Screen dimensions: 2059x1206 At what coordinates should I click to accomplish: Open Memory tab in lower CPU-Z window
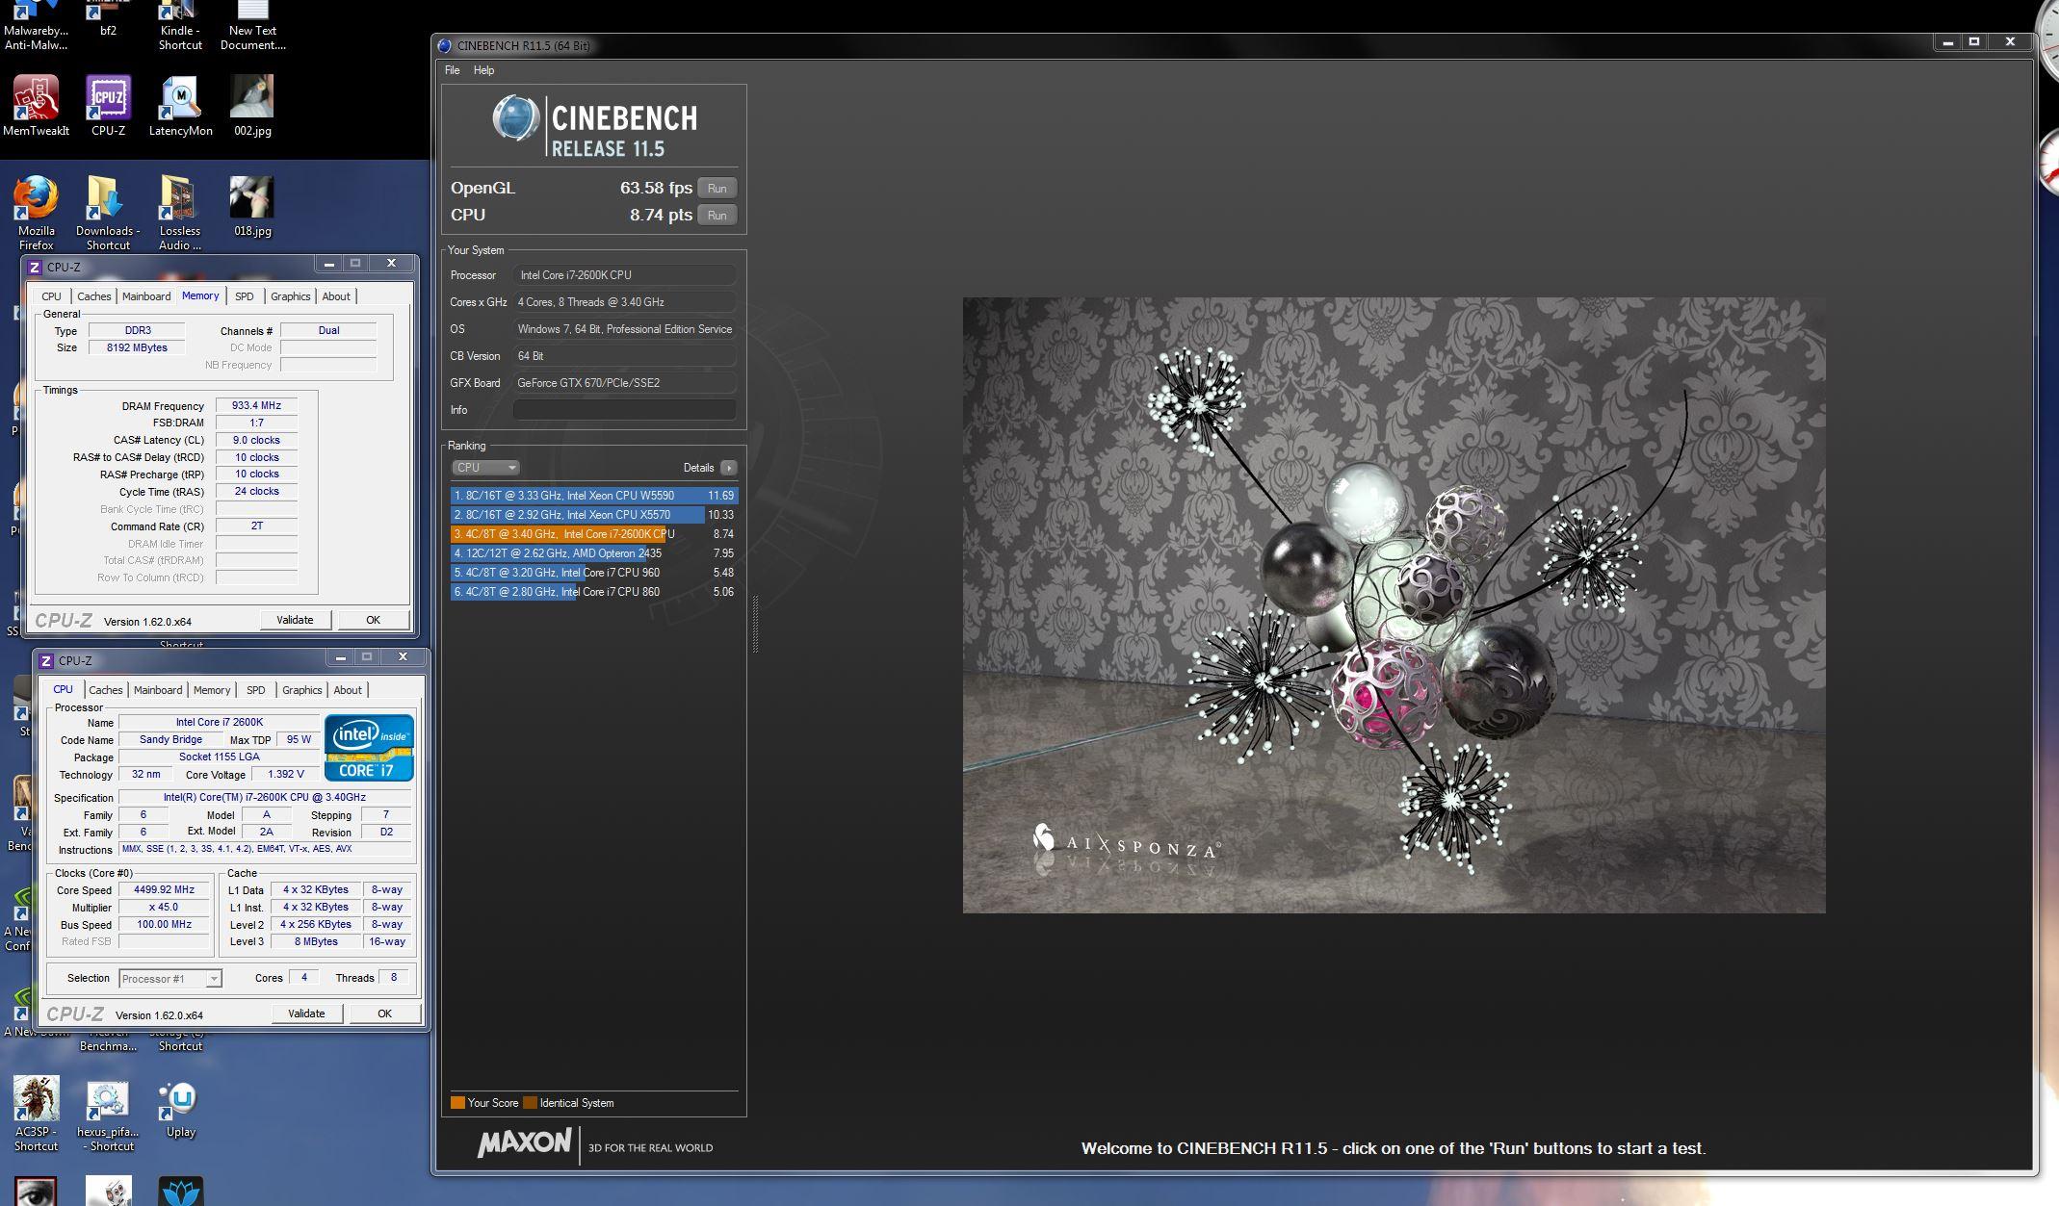(x=212, y=690)
